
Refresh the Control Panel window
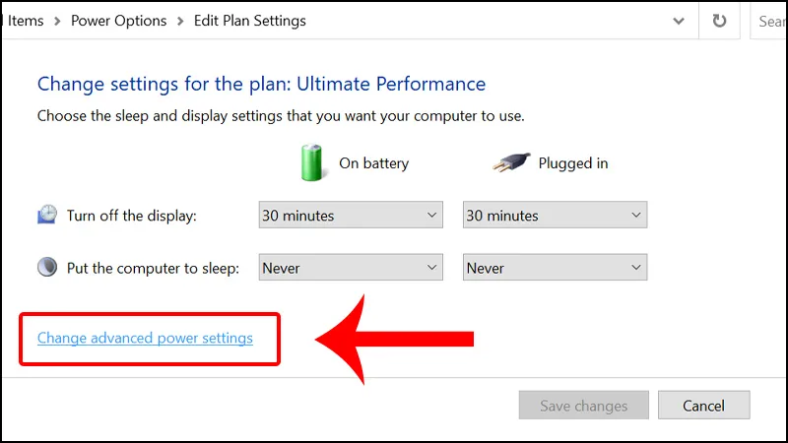719,21
